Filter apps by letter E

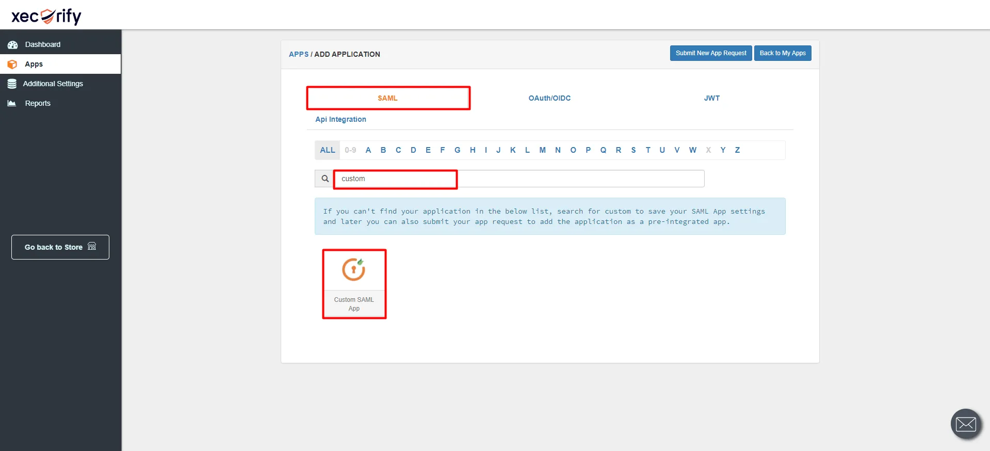(x=428, y=150)
